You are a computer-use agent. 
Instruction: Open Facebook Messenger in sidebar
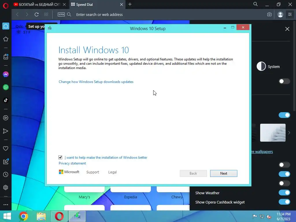(6, 74)
